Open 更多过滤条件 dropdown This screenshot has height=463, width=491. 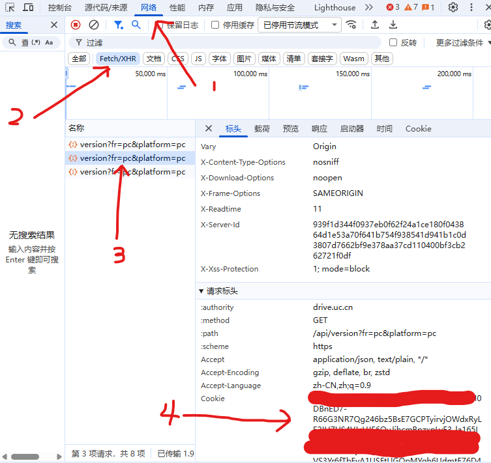(463, 42)
